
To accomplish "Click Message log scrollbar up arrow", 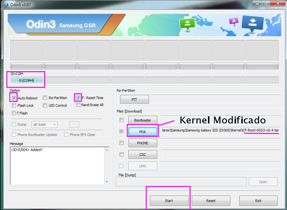I will coord(107,150).
